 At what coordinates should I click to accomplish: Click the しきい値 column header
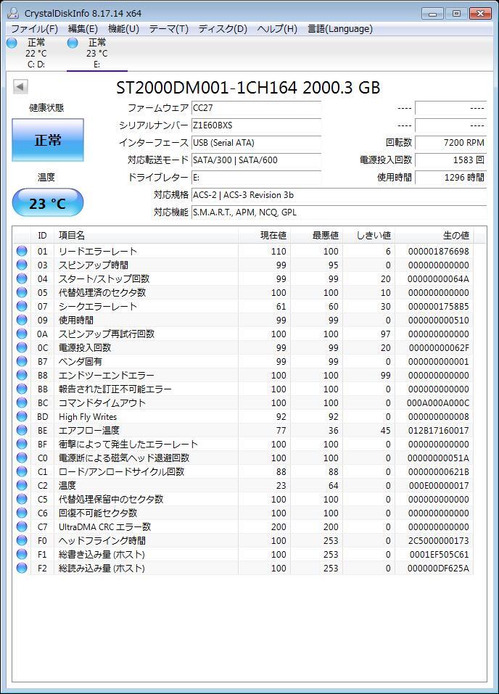pos(368,236)
